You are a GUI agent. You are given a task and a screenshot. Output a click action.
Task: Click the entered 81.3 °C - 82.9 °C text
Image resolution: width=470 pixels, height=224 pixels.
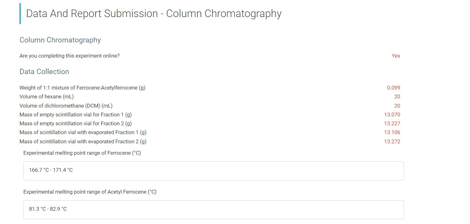(x=48, y=209)
